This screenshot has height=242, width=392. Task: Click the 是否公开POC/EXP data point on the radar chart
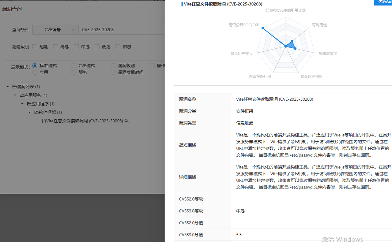[x=262, y=28]
